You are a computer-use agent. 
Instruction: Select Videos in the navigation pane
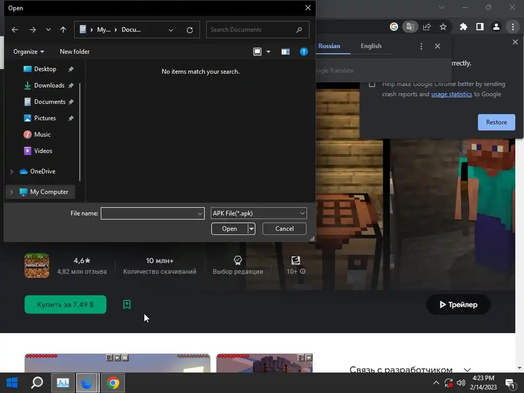tap(43, 151)
